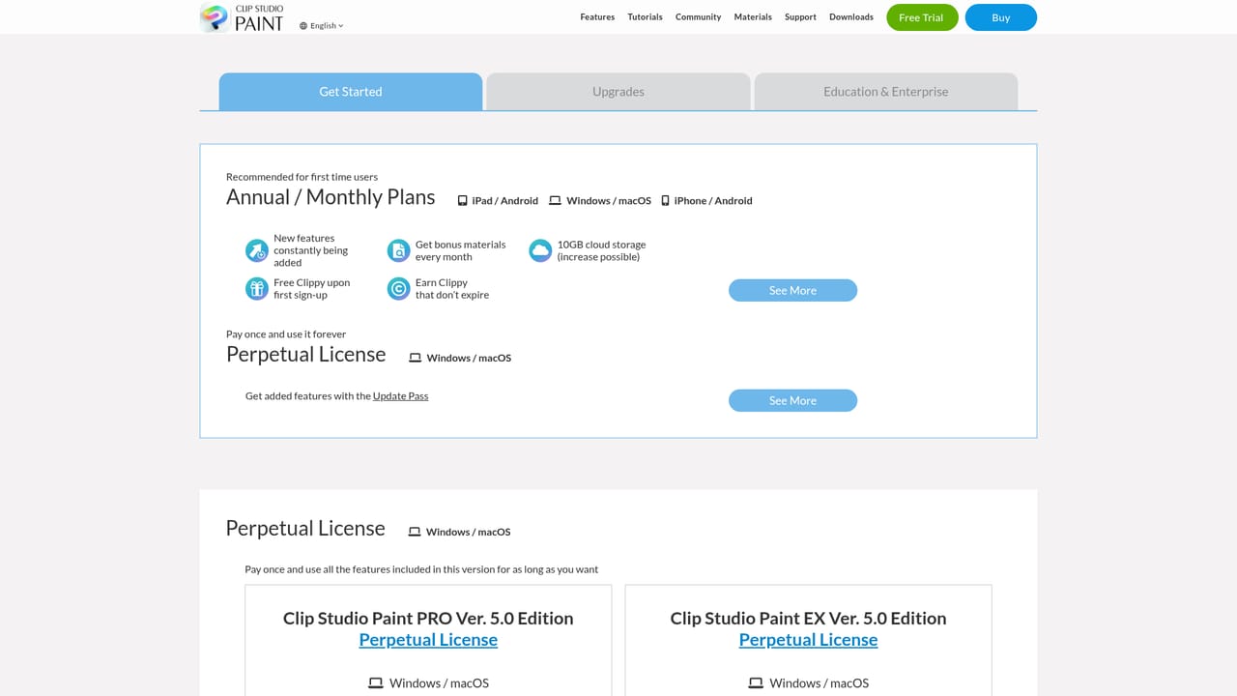Open the Update Pass link

(400, 396)
